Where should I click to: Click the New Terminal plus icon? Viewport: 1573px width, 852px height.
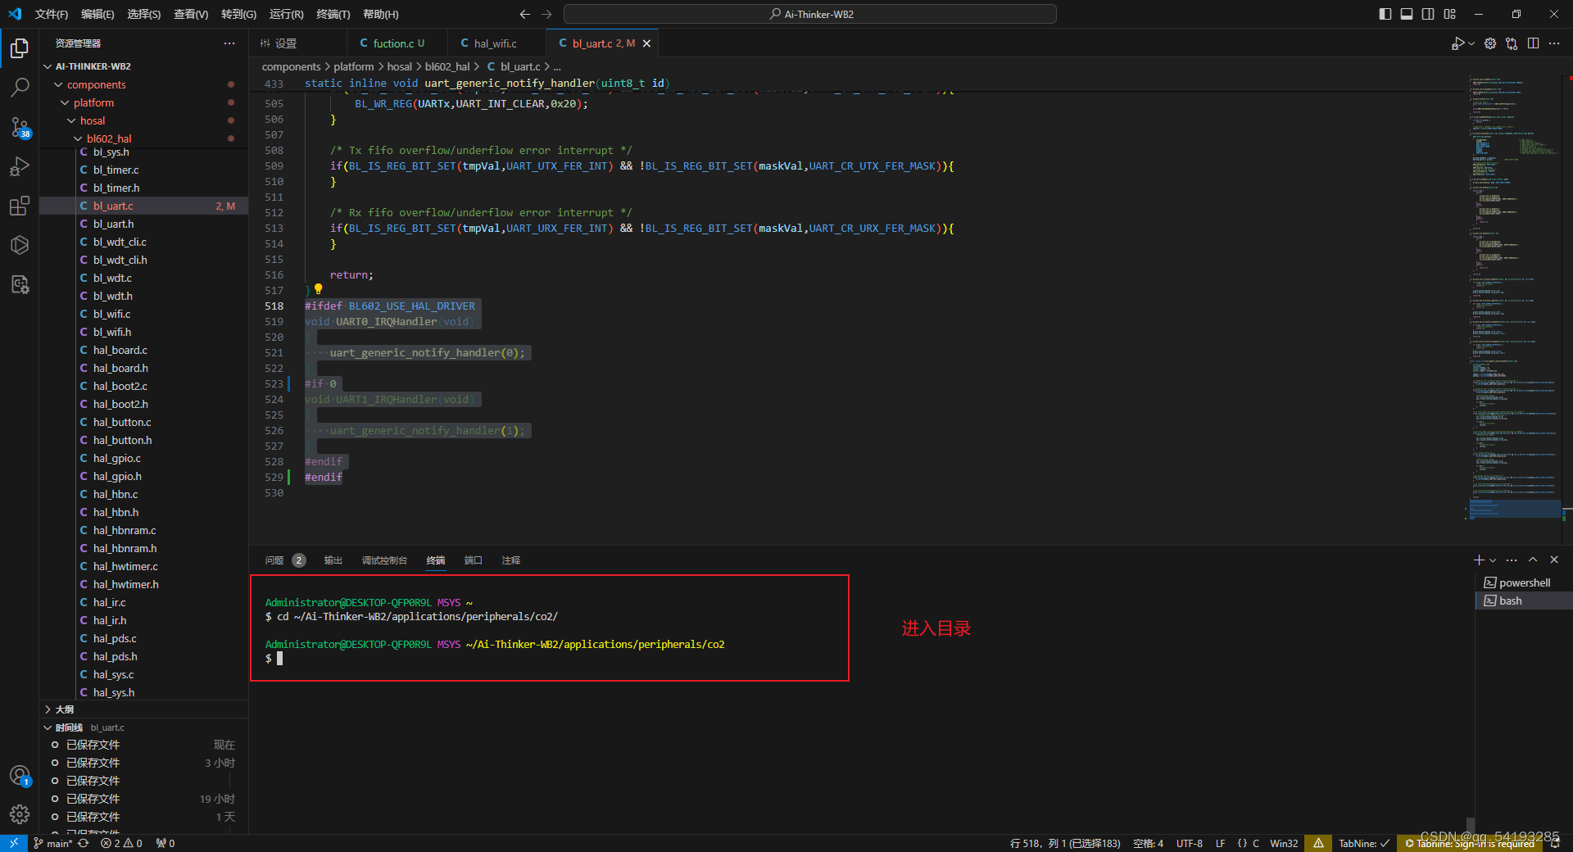click(1478, 560)
